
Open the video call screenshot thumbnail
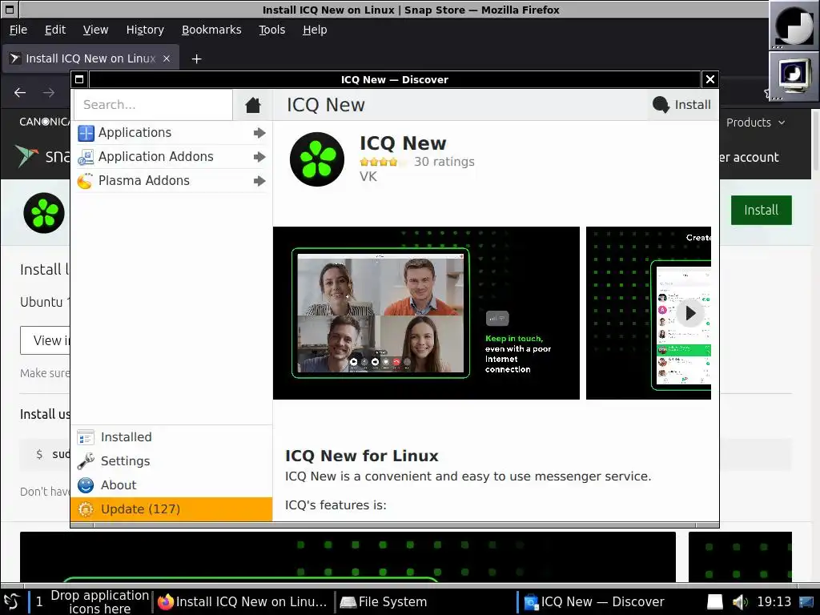[426, 313]
